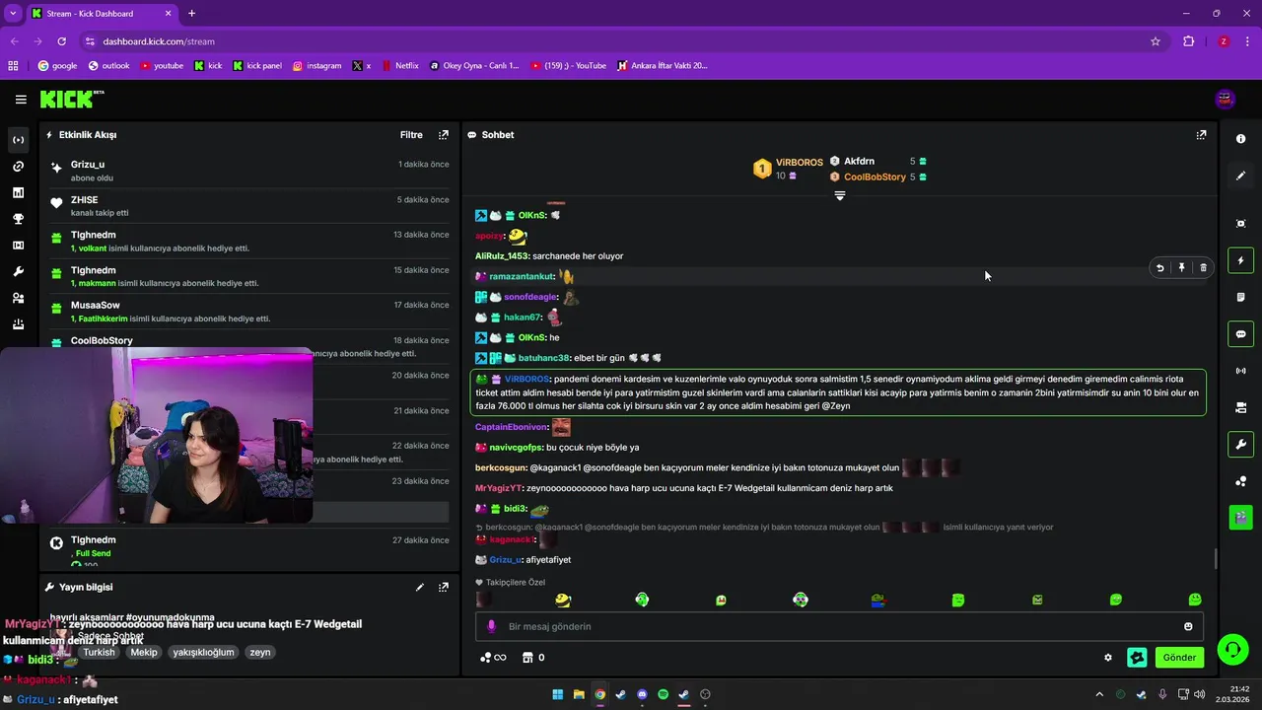Open the emoji picker in the message box
The width and height of the screenshot is (1262, 710).
[1188, 626]
